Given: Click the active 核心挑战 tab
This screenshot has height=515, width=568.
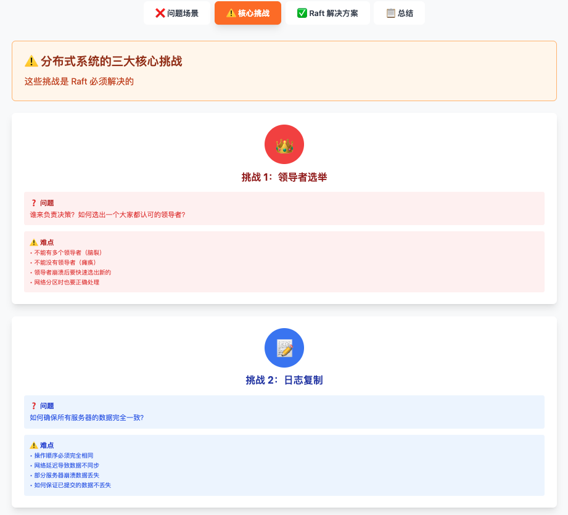Looking at the screenshot, I should pyautogui.click(x=248, y=13).
